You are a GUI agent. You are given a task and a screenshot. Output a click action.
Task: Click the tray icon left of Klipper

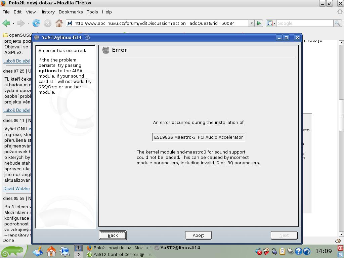[x=274, y=251]
